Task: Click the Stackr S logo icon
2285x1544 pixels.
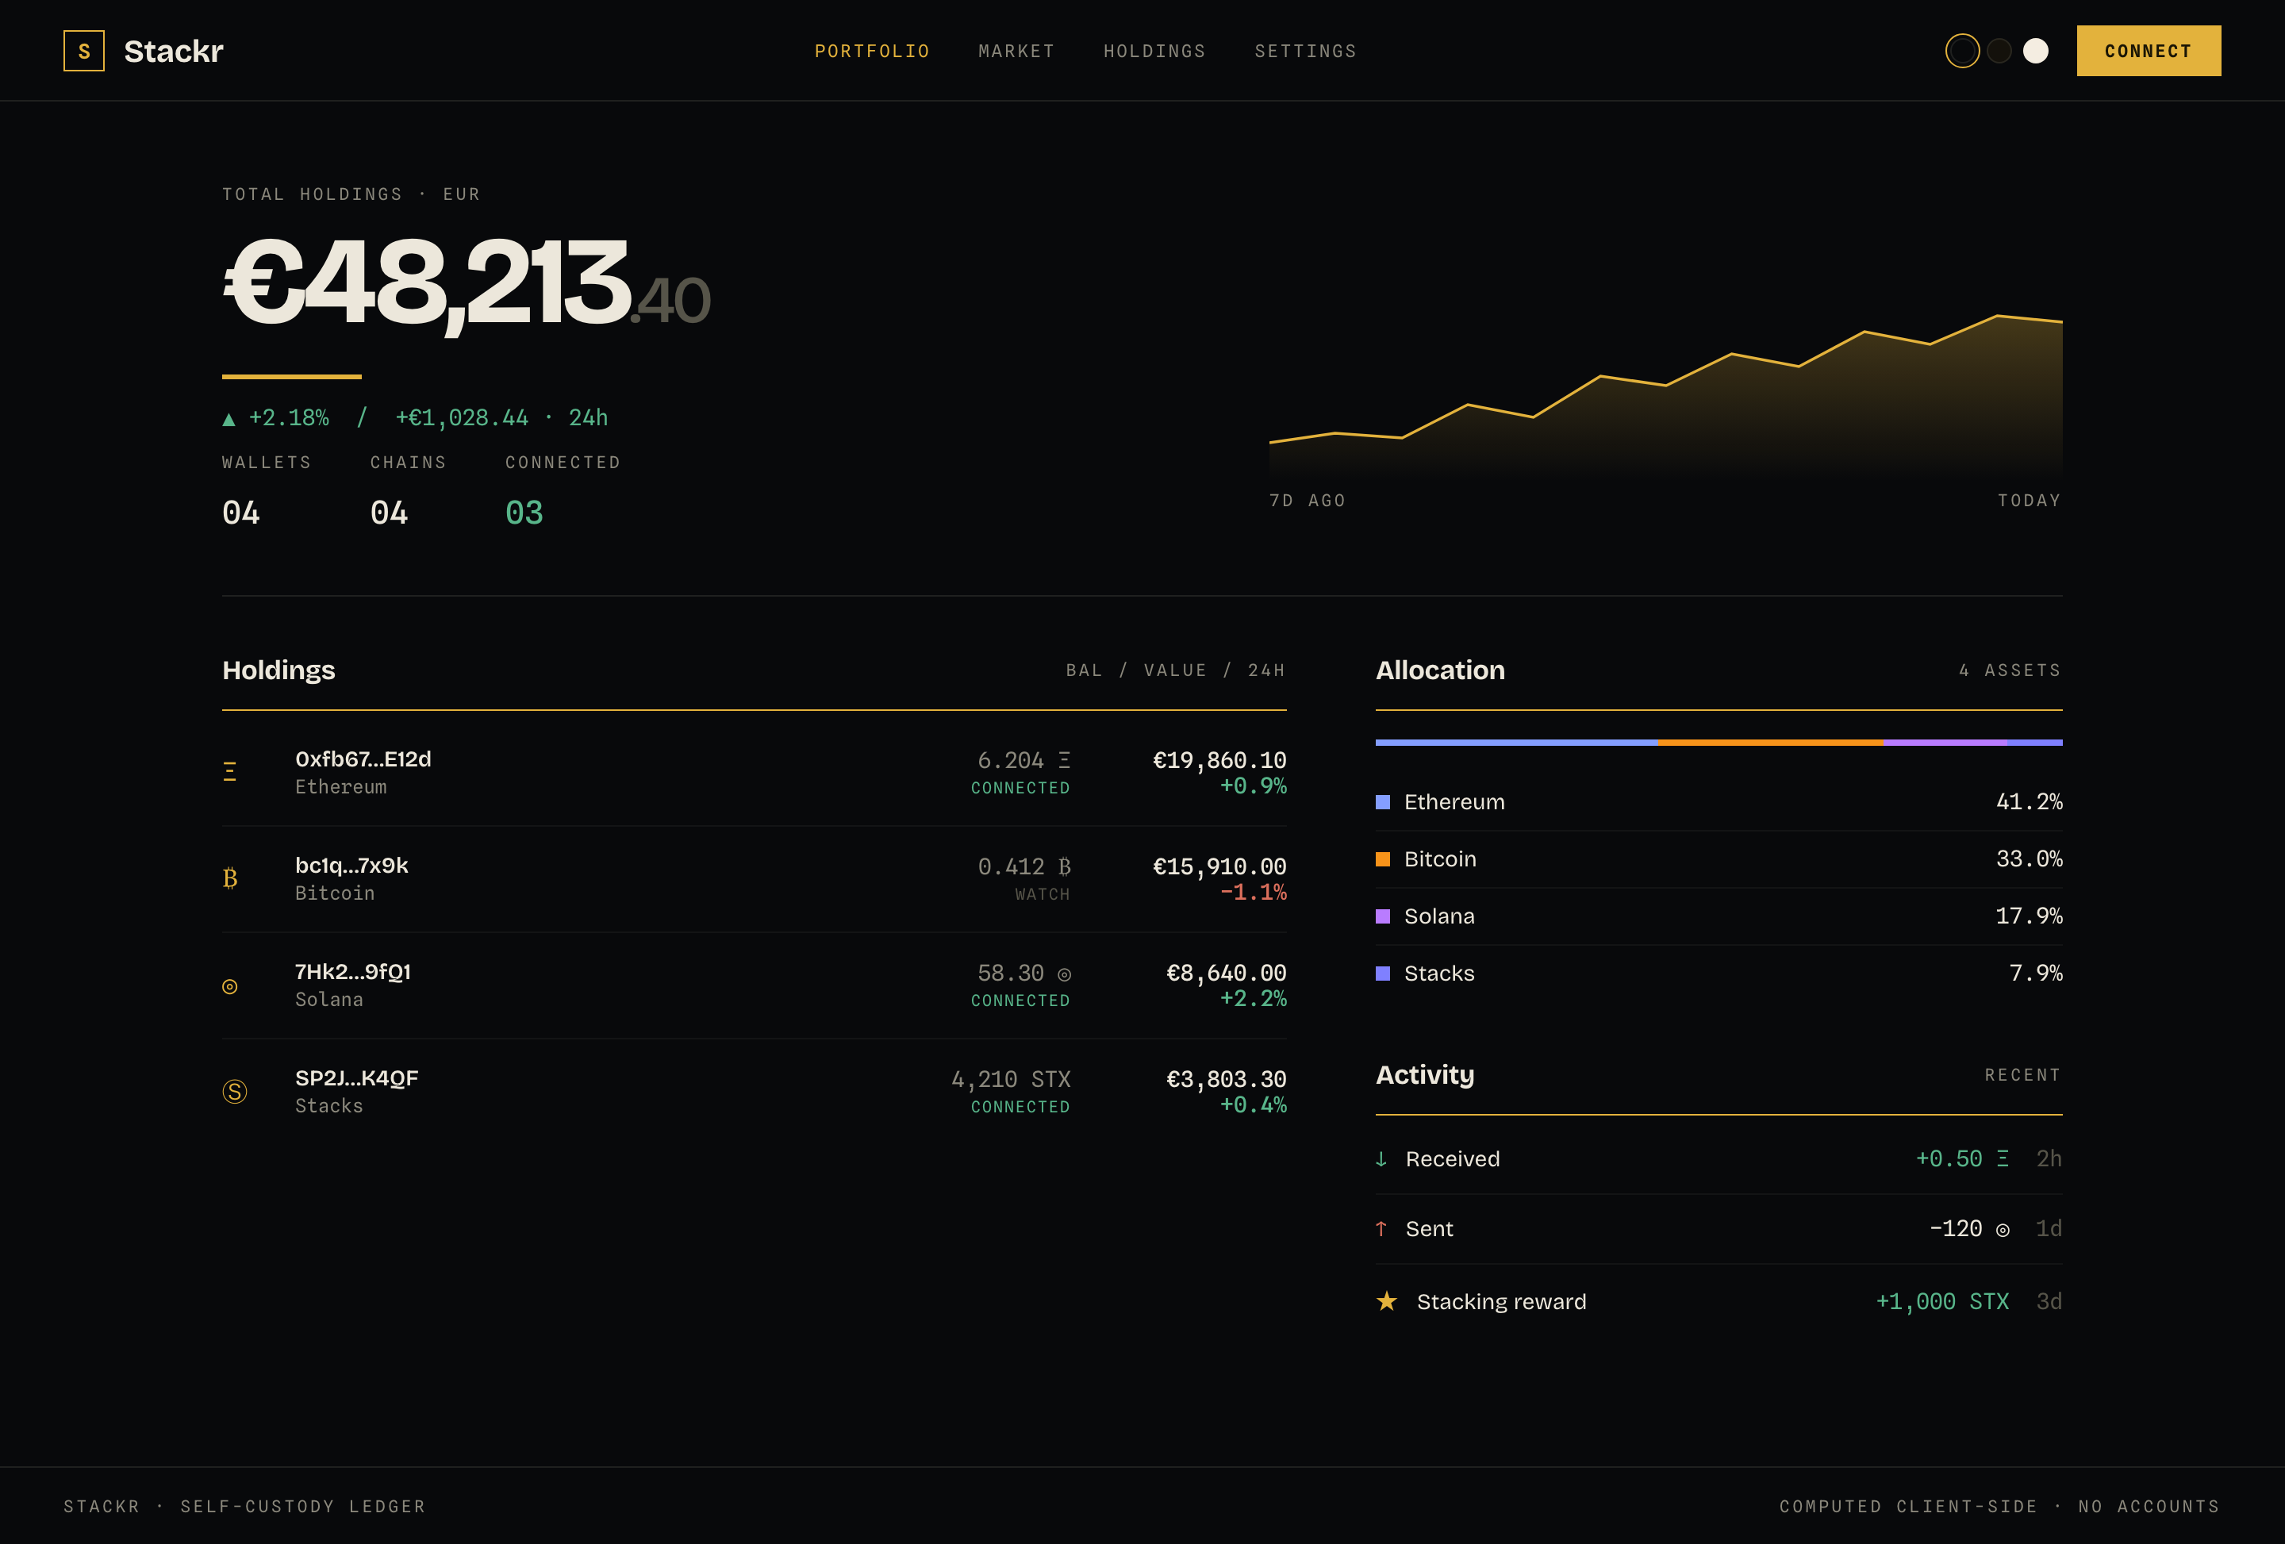Action: click(83, 51)
